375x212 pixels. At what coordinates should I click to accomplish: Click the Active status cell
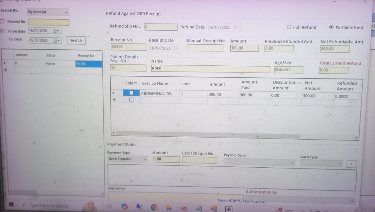[60, 63]
